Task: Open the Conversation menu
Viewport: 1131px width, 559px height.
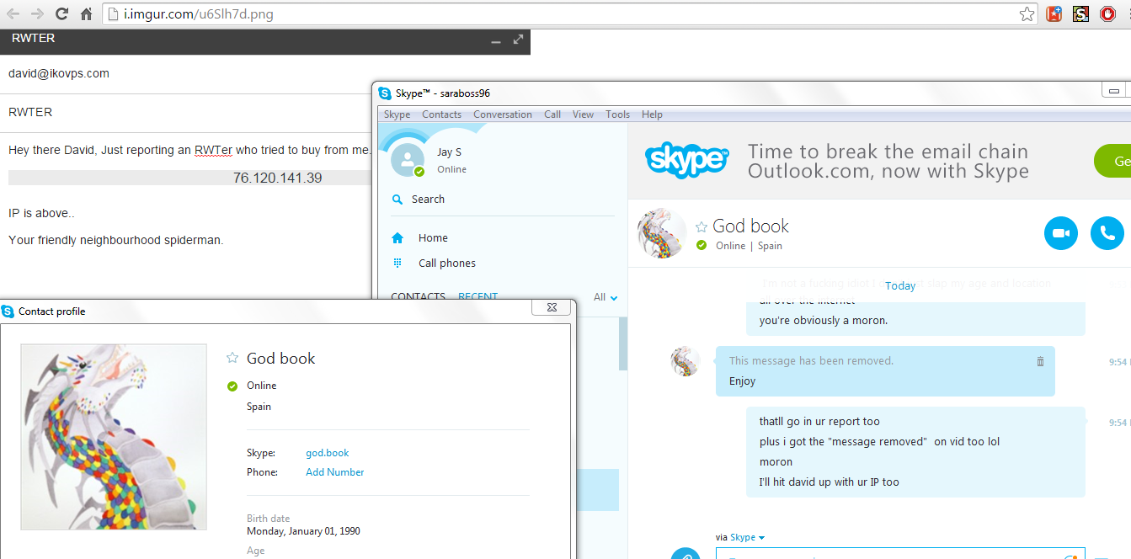Action: coord(503,114)
